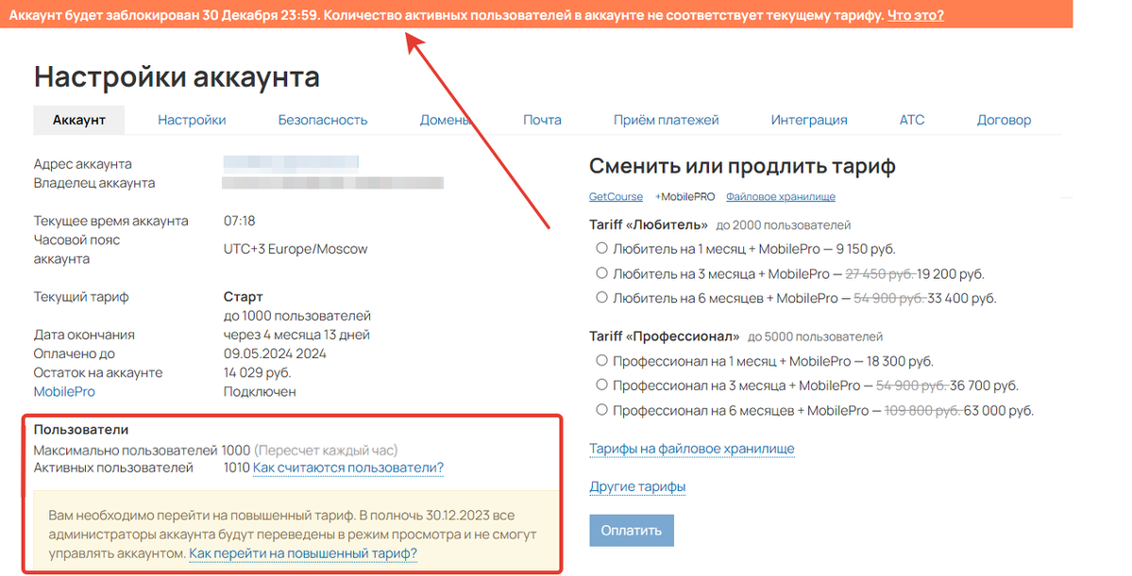Go to the Интеграция tab

pos(808,121)
